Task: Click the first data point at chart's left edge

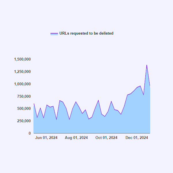Action: pos(34,104)
